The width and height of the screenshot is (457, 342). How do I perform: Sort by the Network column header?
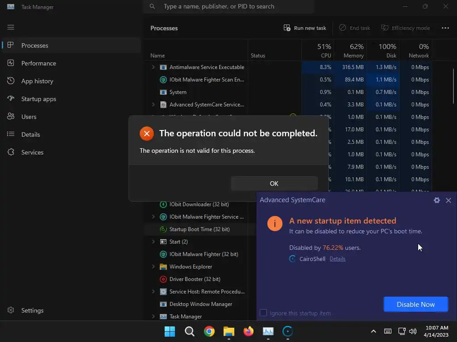click(x=415, y=50)
